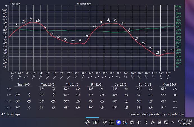Click the only cloud icon on Tuesday's chart
Image resolution: width=194 pixels, height=127 pixels.
[38, 20]
